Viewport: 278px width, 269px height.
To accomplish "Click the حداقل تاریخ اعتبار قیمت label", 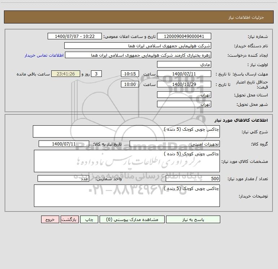I will coord(252,84).
